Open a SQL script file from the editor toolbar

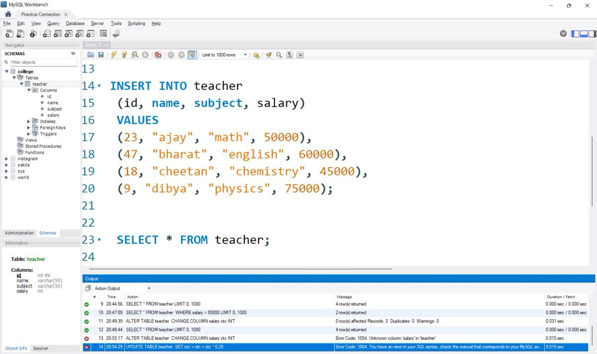(x=91, y=55)
